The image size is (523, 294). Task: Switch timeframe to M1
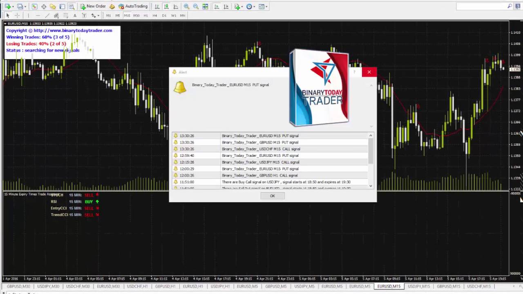108,16
